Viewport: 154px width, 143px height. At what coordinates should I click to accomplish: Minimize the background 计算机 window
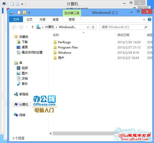(124, 3)
